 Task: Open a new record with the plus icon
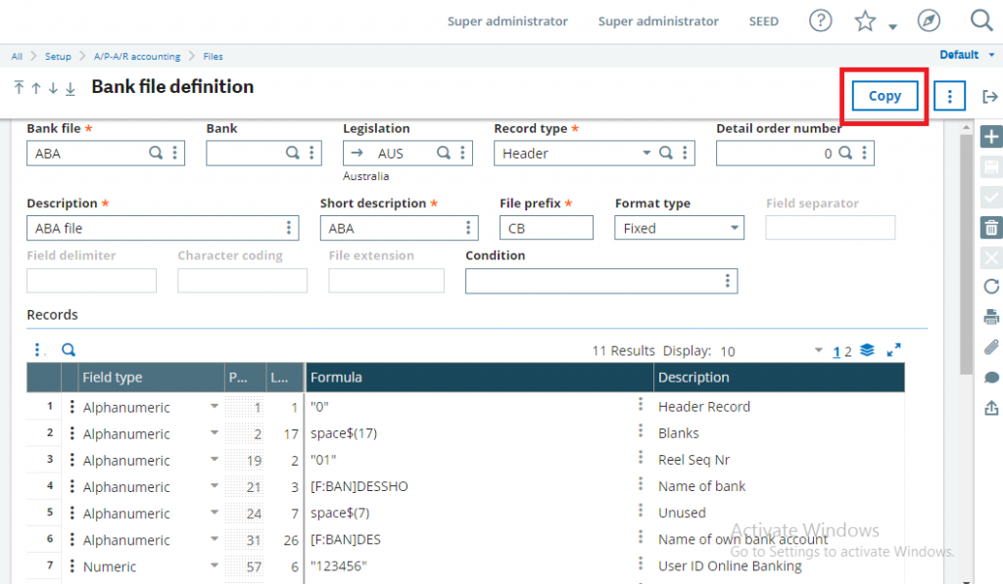(990, 137)
